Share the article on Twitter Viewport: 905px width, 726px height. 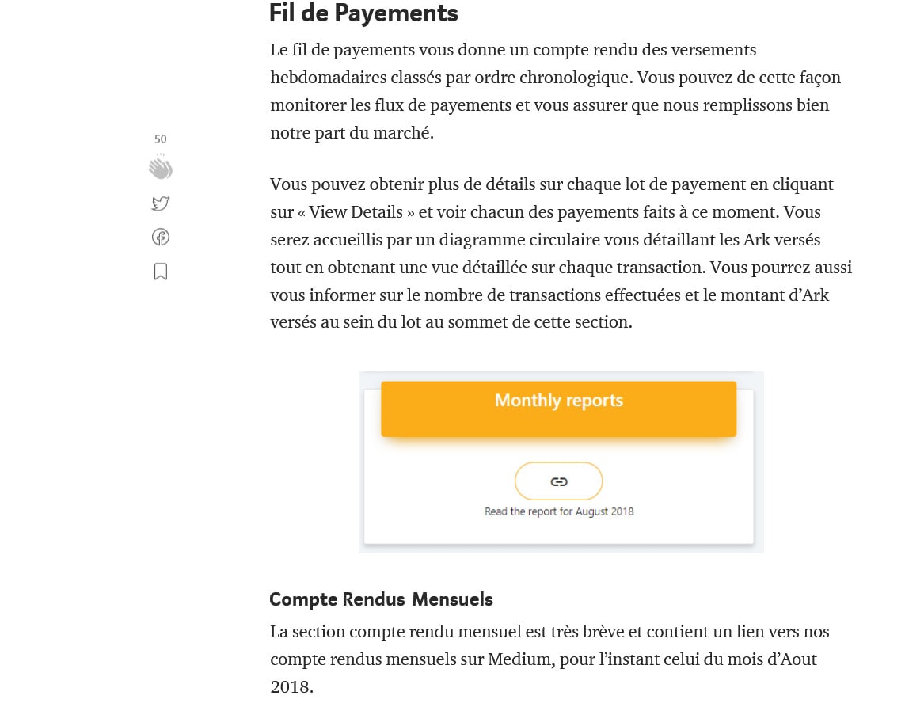point(161,203)
